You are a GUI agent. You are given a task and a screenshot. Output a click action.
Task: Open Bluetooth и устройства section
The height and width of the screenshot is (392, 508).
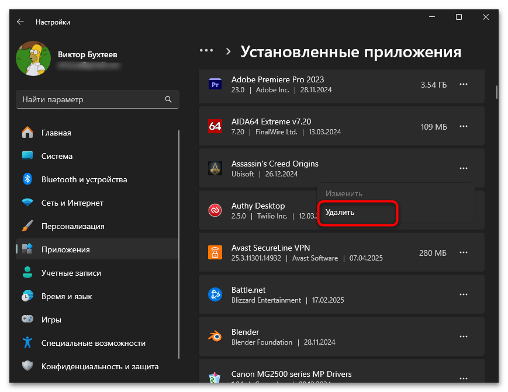tap(97, 179)
